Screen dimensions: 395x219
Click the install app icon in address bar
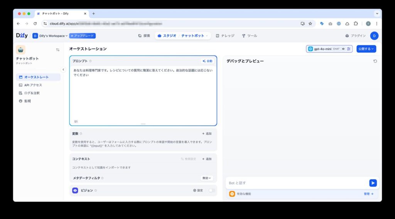[302, 24]
